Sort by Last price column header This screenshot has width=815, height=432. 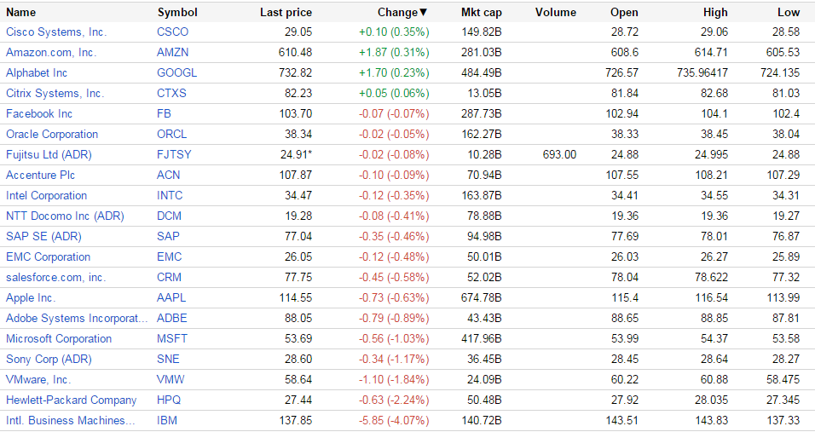pos(286,12)
